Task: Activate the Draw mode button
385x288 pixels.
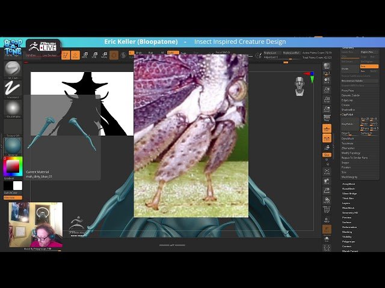Action: 75,55
